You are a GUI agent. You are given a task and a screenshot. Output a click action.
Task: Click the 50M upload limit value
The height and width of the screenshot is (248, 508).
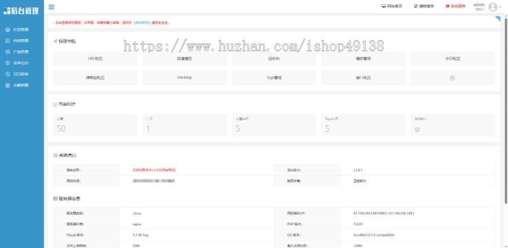136,246
